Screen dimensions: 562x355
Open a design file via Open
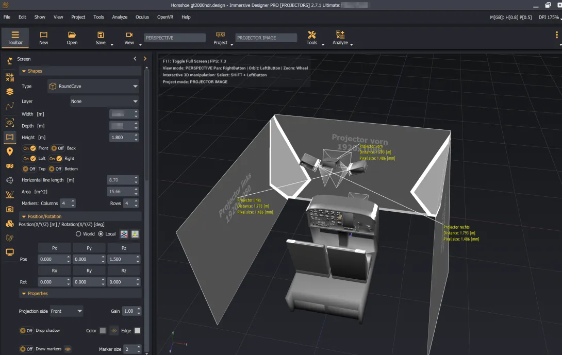[x=72, y=38]
